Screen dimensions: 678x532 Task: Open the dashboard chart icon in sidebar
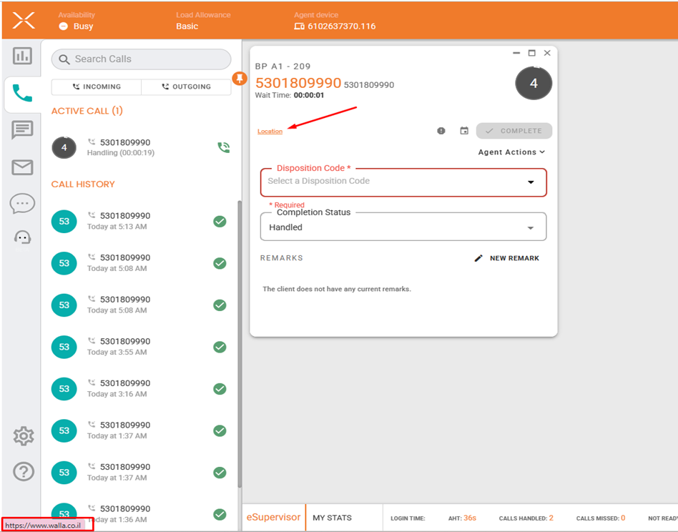click(x=22, y=56)
